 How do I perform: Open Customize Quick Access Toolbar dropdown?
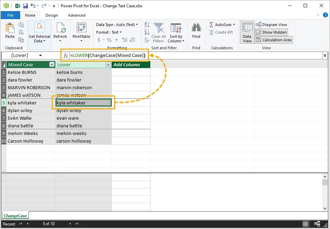[x=54, y=6]
